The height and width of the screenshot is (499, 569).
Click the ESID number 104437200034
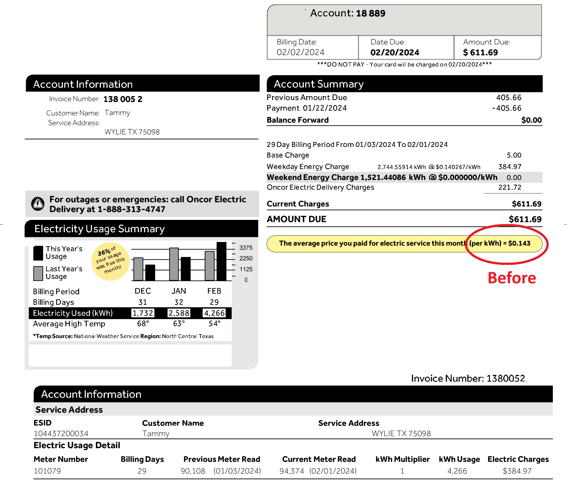coord(61,434)
